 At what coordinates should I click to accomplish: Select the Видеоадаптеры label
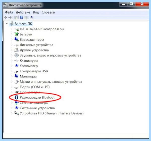point(32,39)
